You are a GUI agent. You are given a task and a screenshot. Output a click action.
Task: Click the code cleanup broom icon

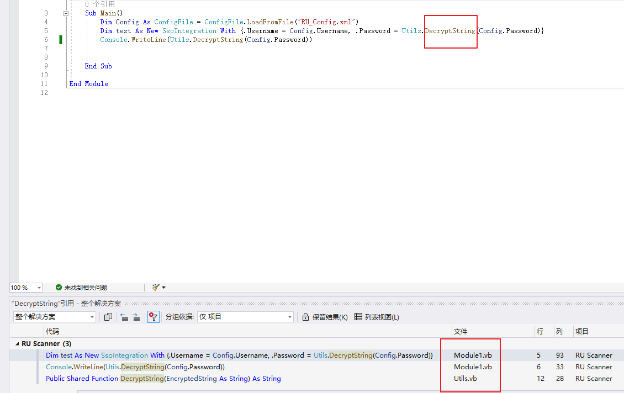[x=156, y=287]
